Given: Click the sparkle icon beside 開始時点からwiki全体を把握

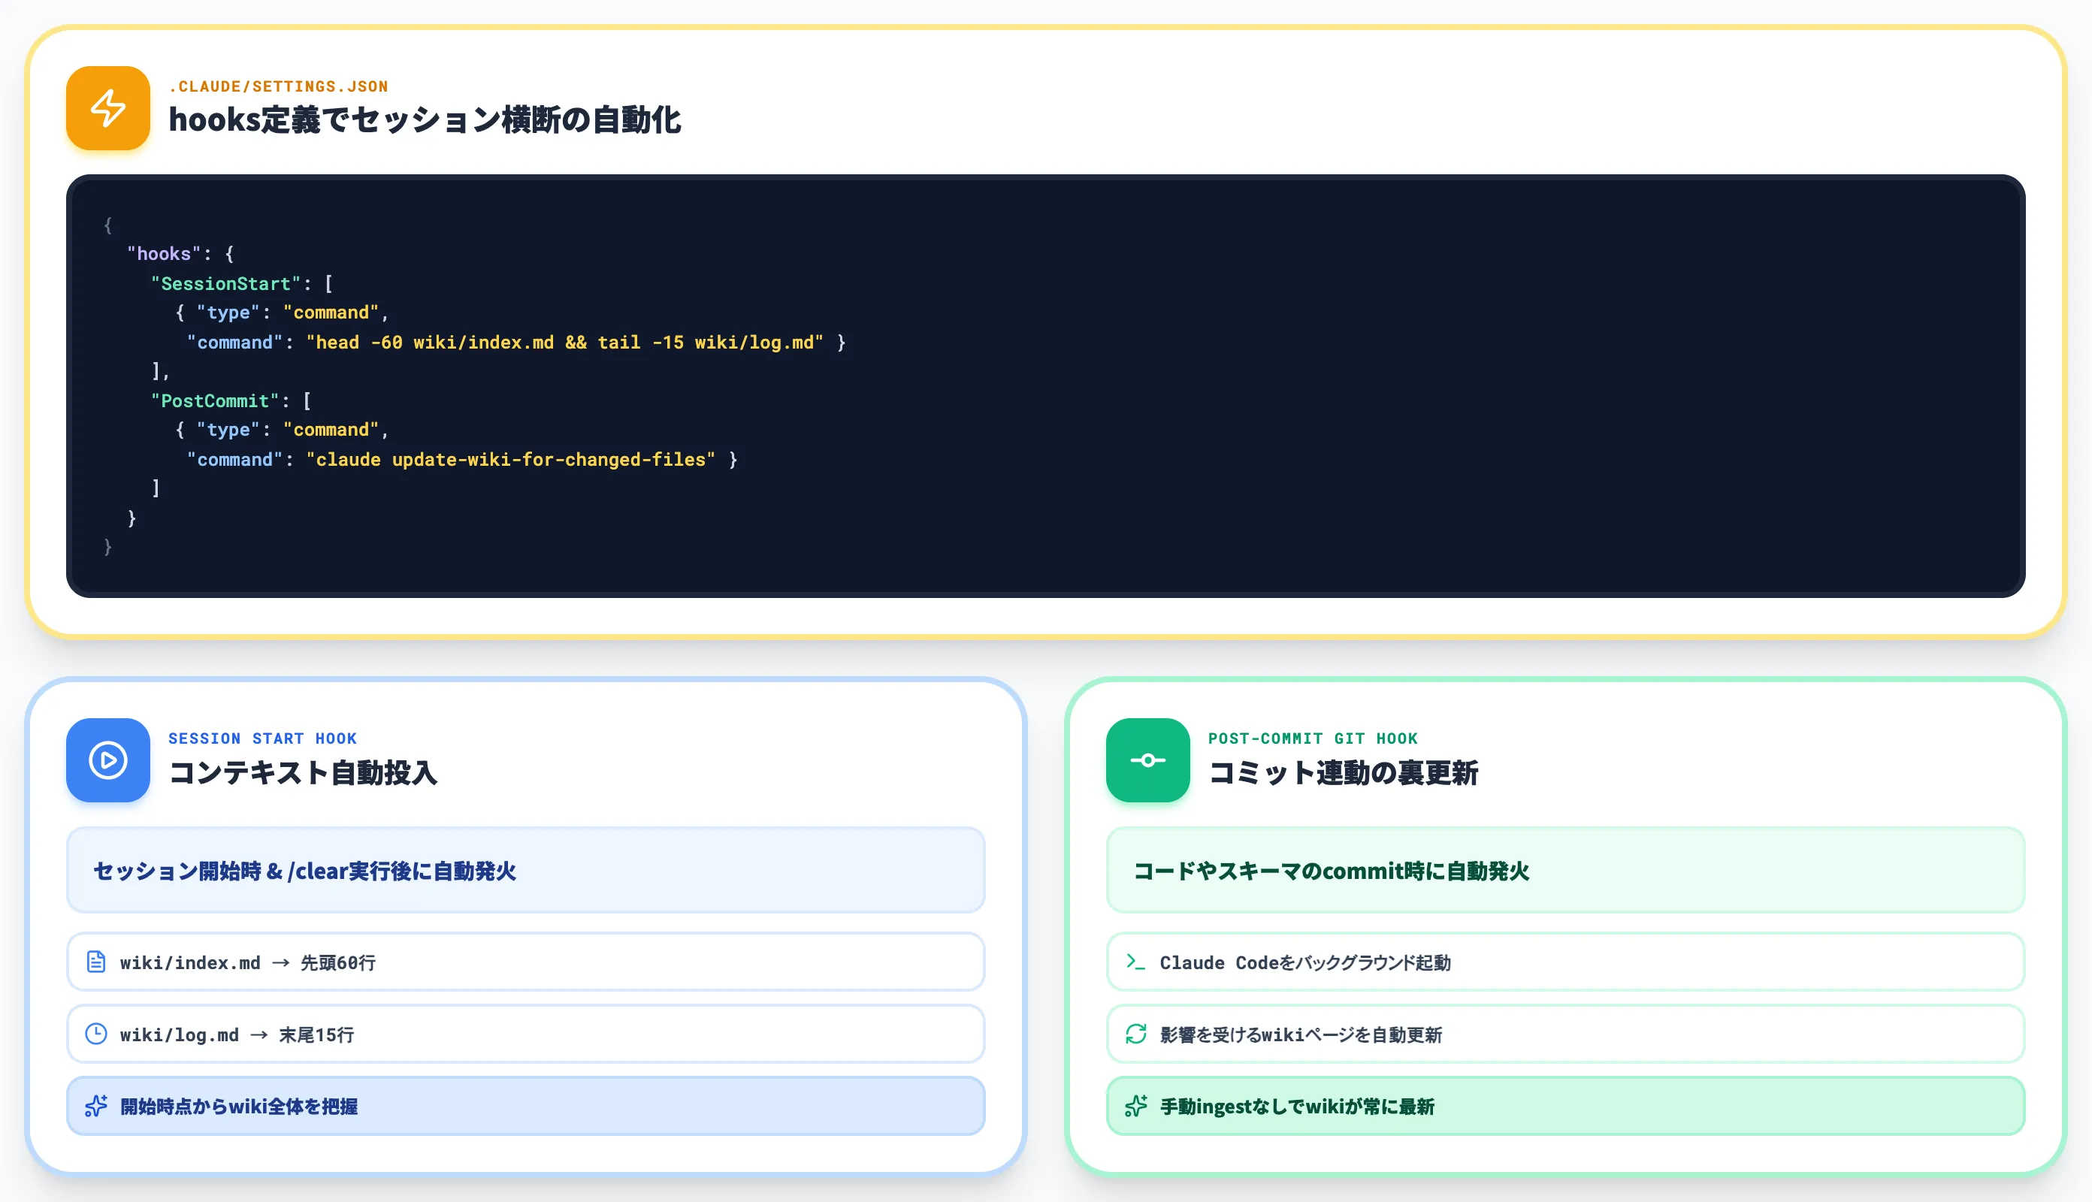Looking at the screenshot, I should [x=95, y=1105].
